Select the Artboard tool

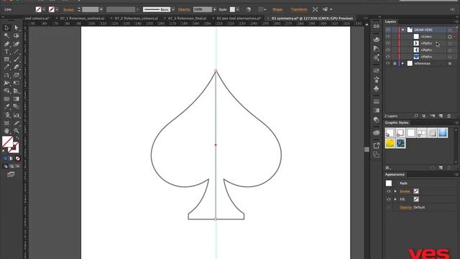pos(6,123)
